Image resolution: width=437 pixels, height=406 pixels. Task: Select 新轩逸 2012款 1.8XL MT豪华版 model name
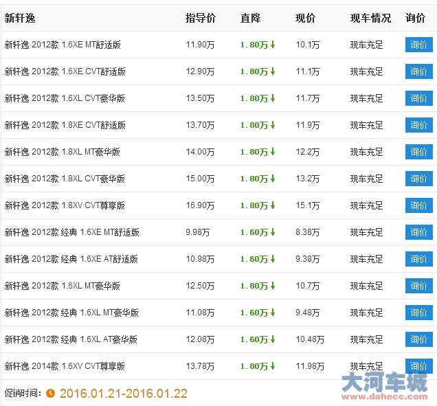point(62,152)
